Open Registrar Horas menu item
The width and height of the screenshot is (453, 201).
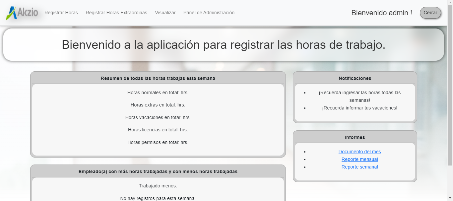(61, 13)
